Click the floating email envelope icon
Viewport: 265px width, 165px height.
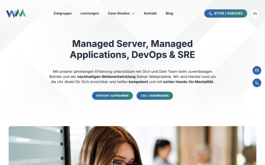[257, 70]
